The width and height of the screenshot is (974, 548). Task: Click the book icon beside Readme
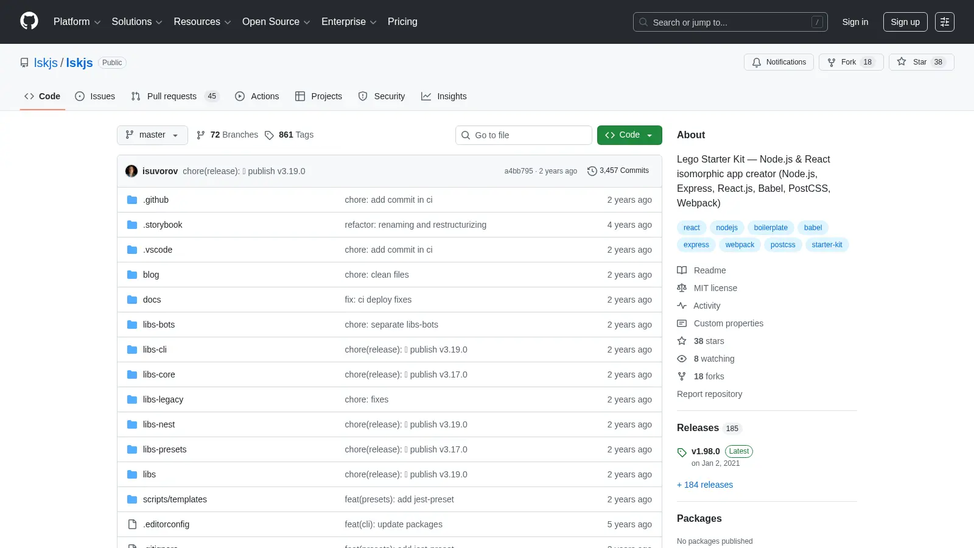[x=682, y=270]
